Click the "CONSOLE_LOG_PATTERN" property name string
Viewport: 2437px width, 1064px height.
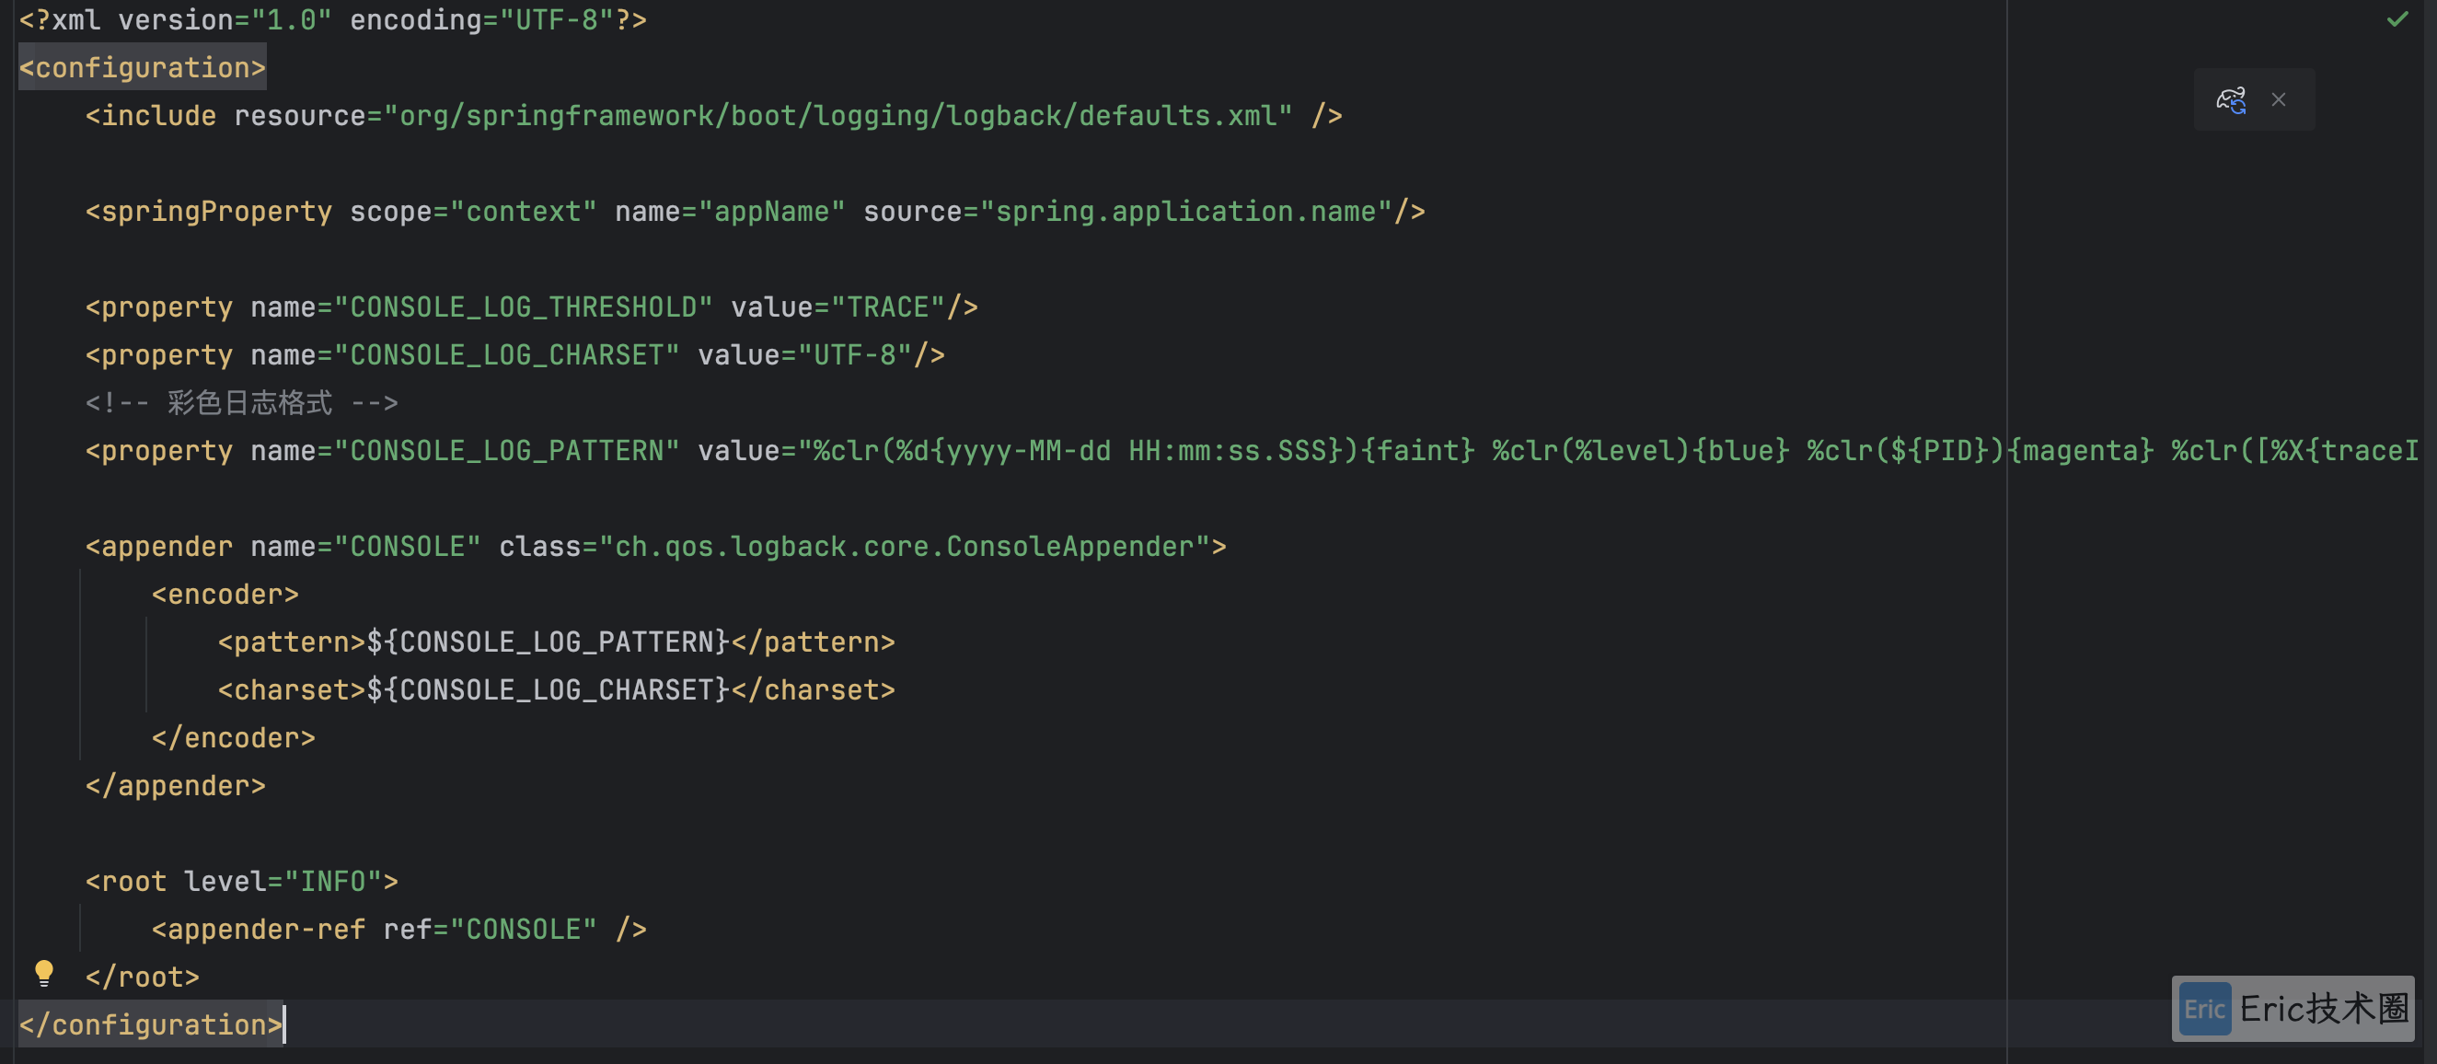click(x=506, y=451)
